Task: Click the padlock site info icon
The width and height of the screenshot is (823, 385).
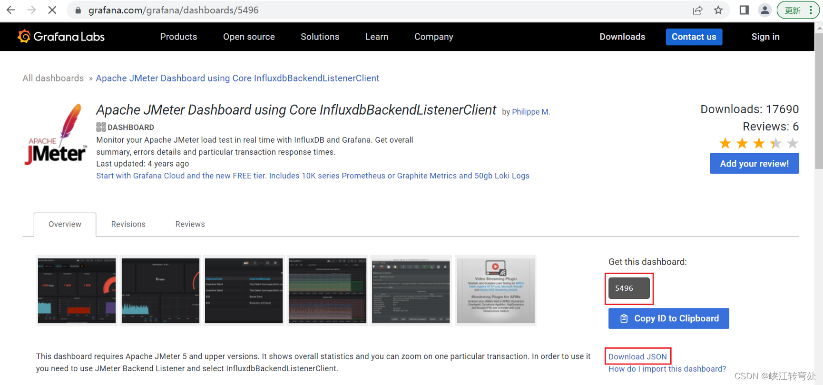Action: 78,10
